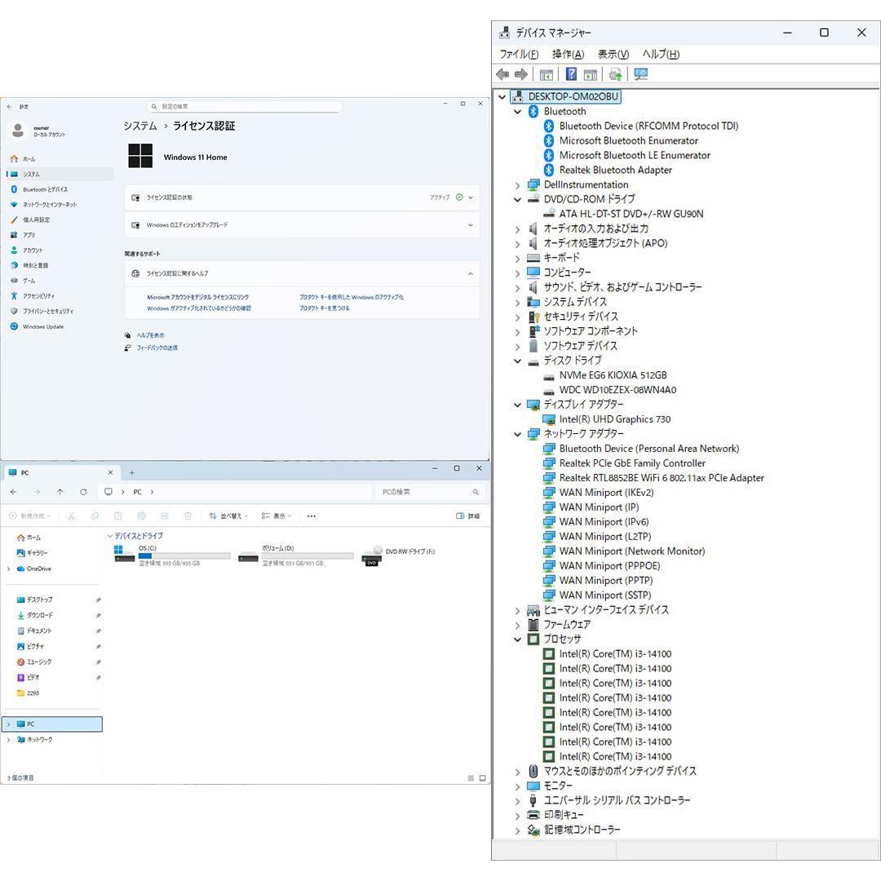Screen dimensions: 881x881
Task: Click the scan for hardware changes toolbar icon
Action: pos(641,74)
